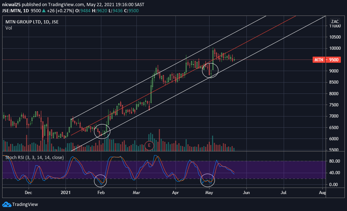Click the May date label on time axis
The image size is (347, 211).
pyautogui.click(x=209, y=193)
